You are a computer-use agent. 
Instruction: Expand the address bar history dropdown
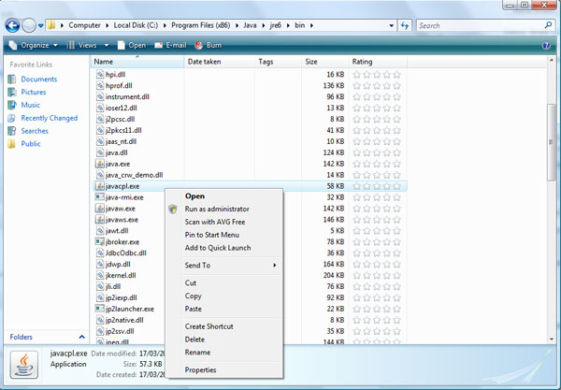392,26
